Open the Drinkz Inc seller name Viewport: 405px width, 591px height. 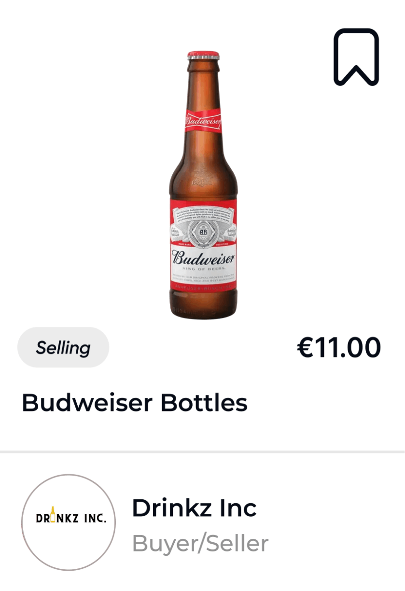tap(194, 508)
